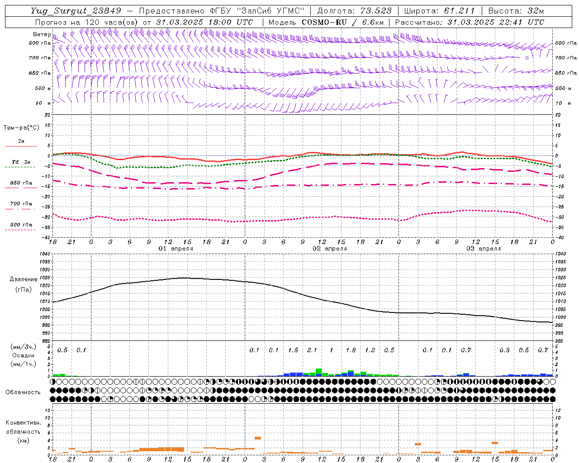Click the (мм/3ч.) precipitation unit label
The width and height of the screenshot is (579, 463).
24,347
